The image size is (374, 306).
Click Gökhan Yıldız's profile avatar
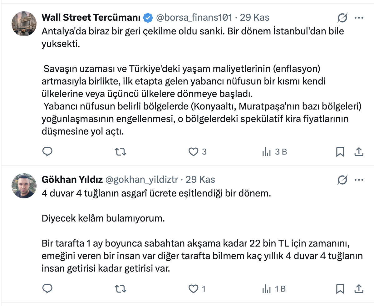24,186
